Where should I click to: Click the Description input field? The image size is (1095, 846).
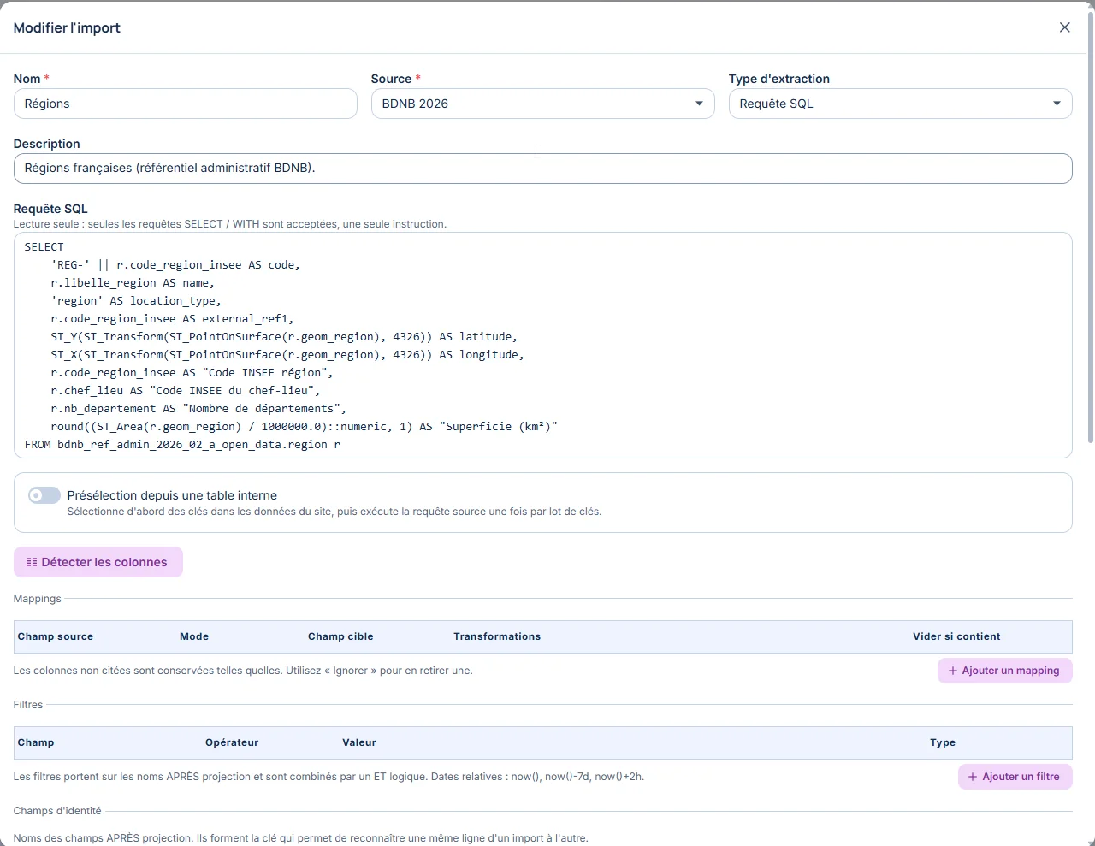pos(542,169)
